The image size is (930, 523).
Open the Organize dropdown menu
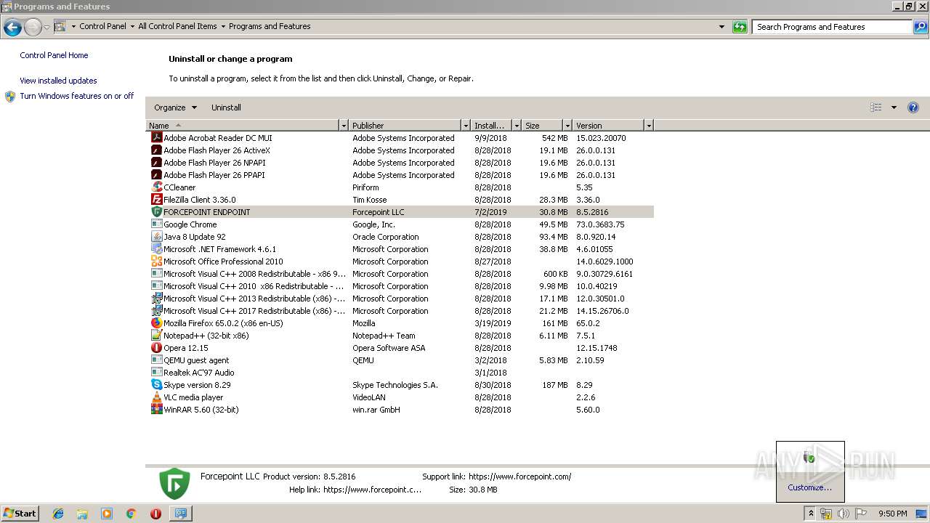coord(175,107)
